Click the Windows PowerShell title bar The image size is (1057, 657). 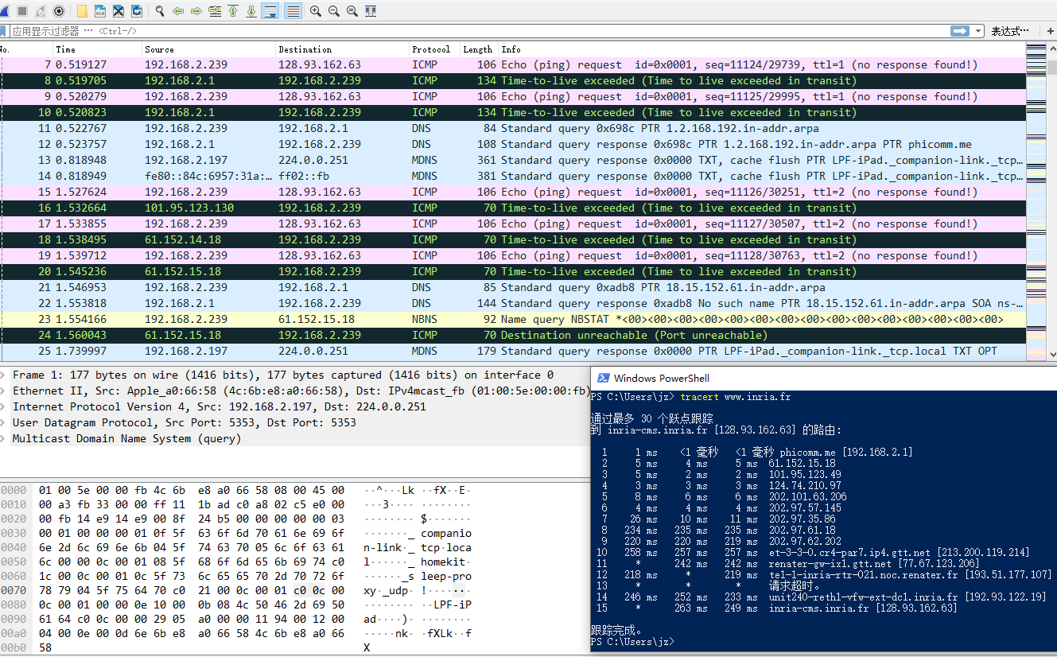tap(824, 378)
